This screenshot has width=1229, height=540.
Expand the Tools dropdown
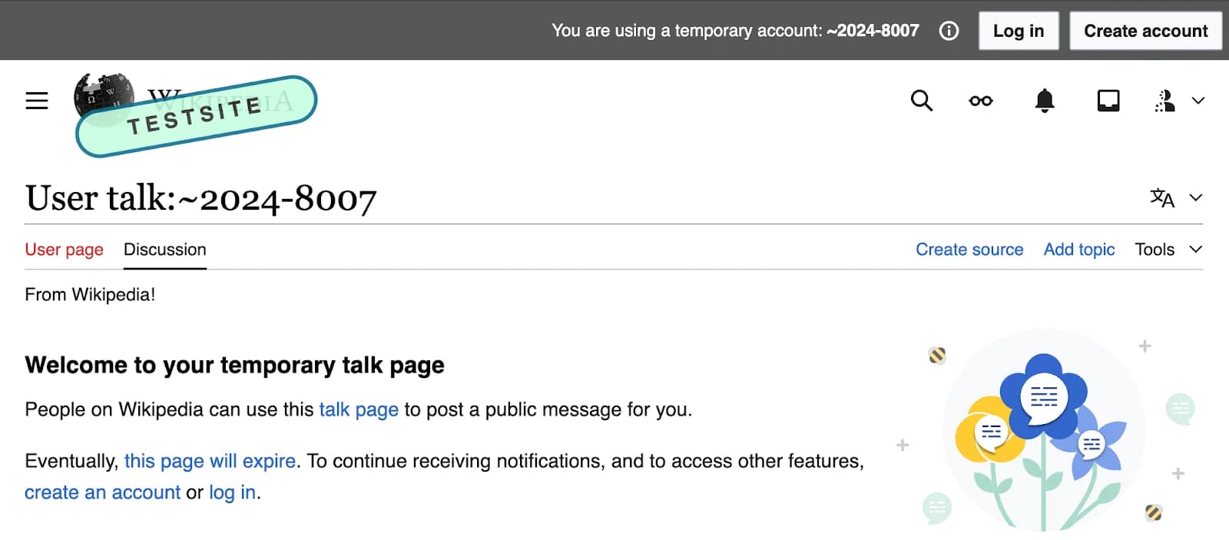pyautogui.click(x=1168, y=250)
